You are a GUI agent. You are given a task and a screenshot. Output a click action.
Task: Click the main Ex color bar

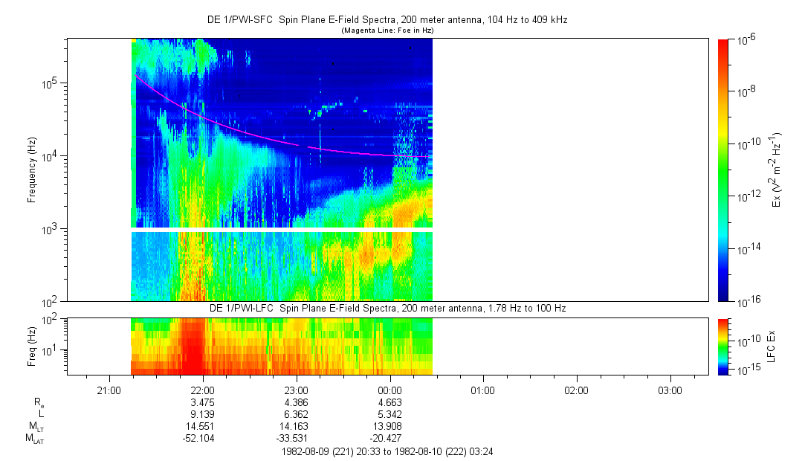point(723,170)
